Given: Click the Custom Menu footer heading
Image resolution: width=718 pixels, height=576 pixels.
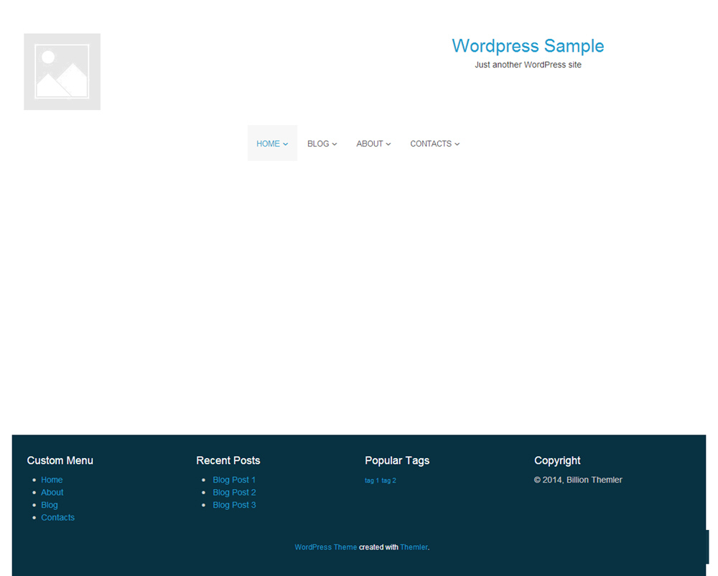Looking at the screenshot, I should pos(60,460).
